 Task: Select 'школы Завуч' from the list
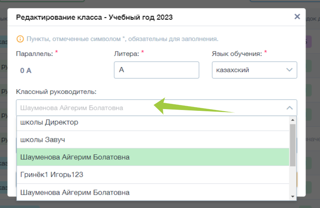pyautogui.click(x=153, y=140)
